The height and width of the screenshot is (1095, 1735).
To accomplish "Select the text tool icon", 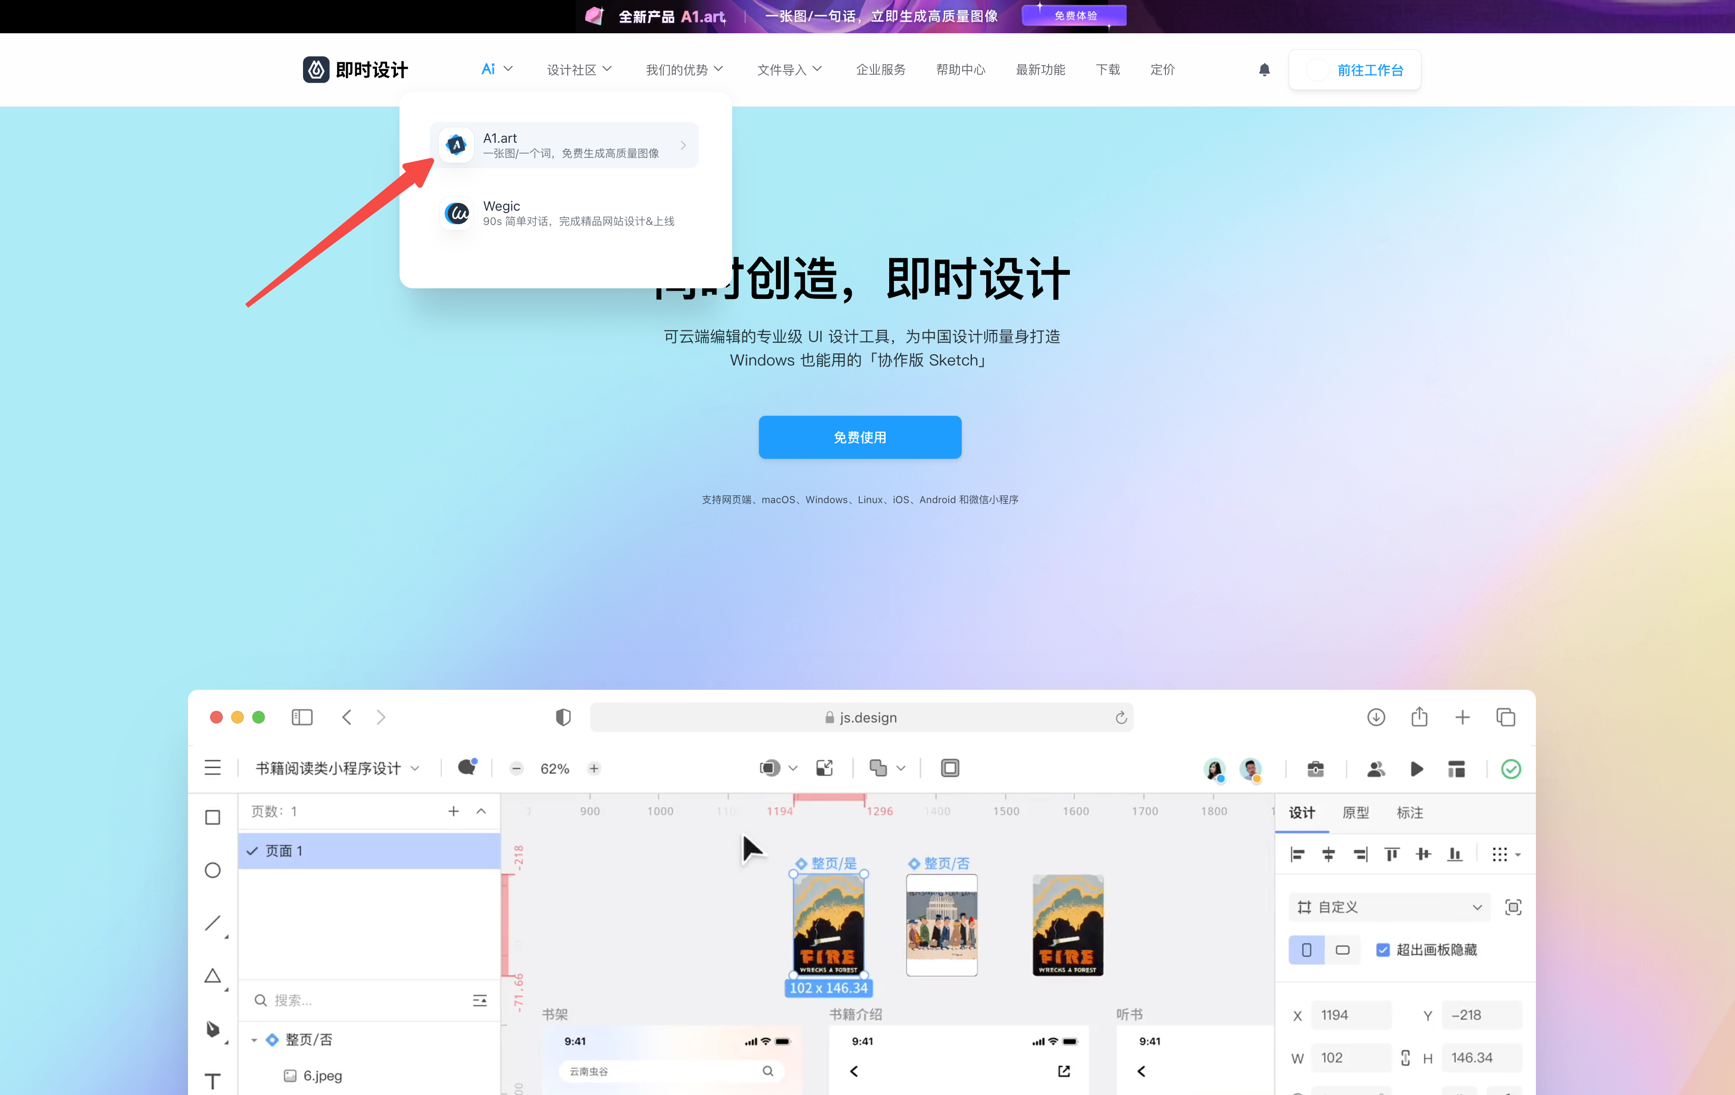I will pos(212,1081).
